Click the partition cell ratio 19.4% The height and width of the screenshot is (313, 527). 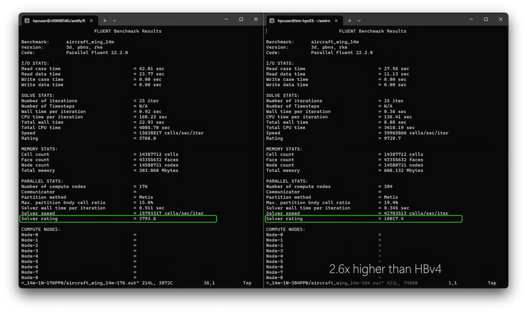pyautogui.click(x=391, y=203)
